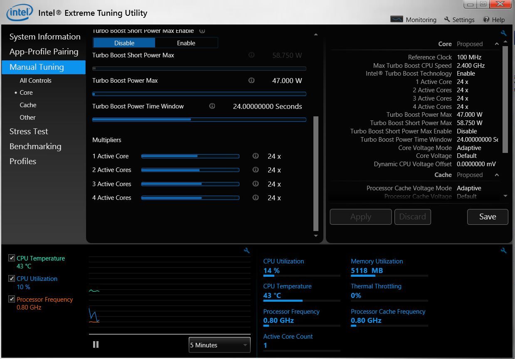This screenshot has height=359, width=515.
Task: Toggle the Processor Frequency checkbox
Action: pyautogui.click(x=12, y=299)
